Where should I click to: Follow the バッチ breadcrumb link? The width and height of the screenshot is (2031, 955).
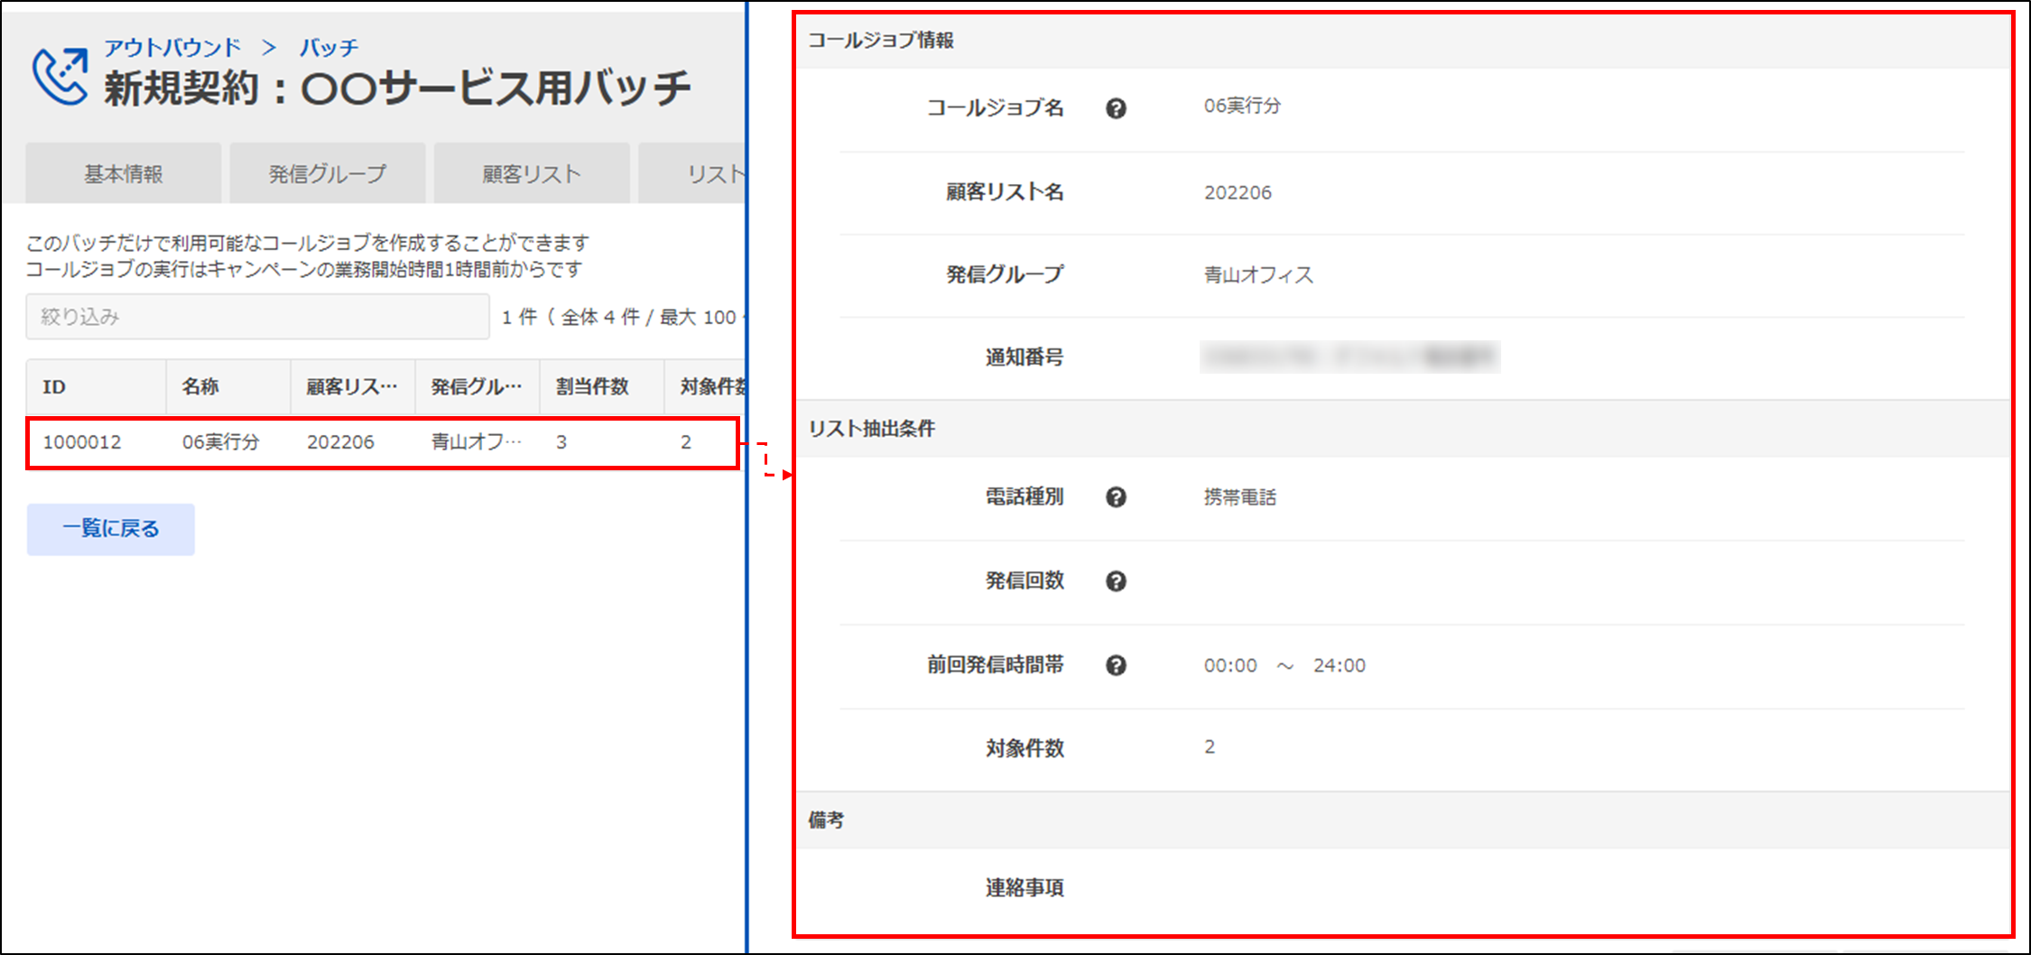(329, 47)
